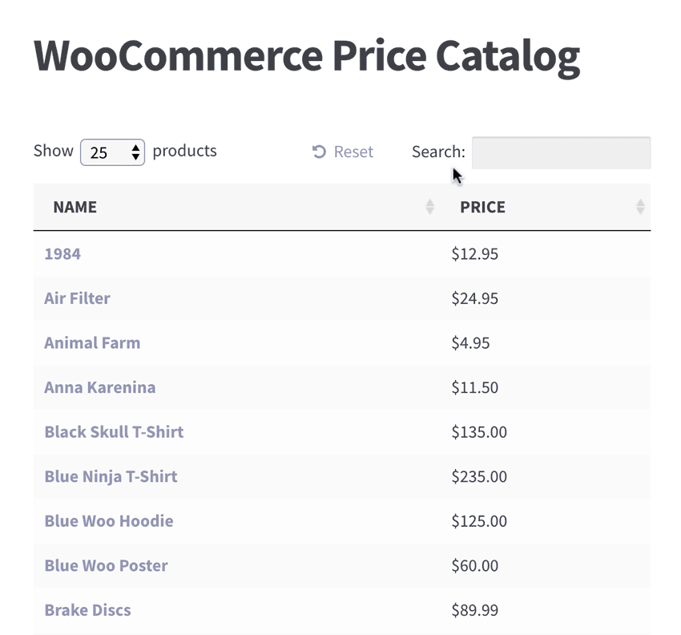Open the Air Filter product page
Viewport: 681px width, 635px height.
(x=77, y=298)
